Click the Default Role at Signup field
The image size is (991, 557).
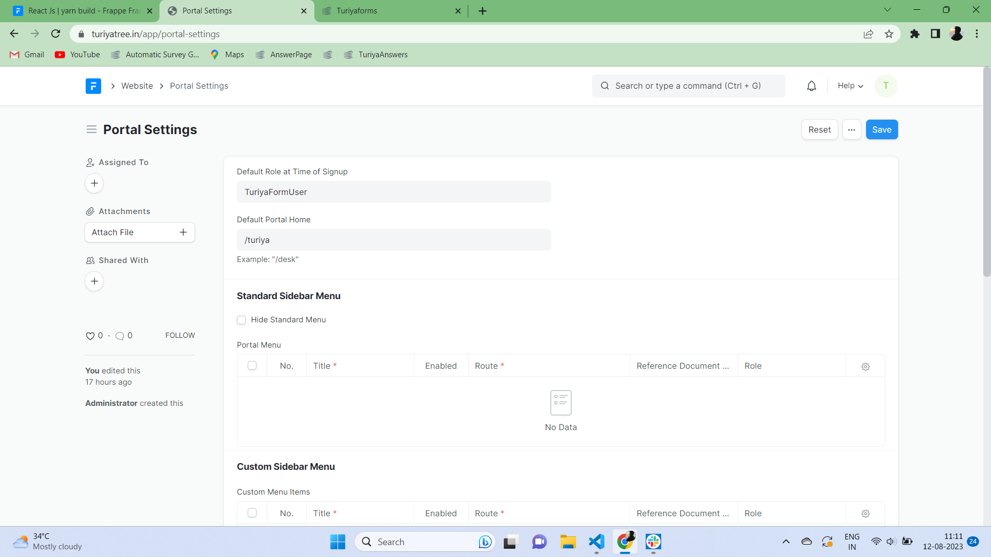click(394, 192)
